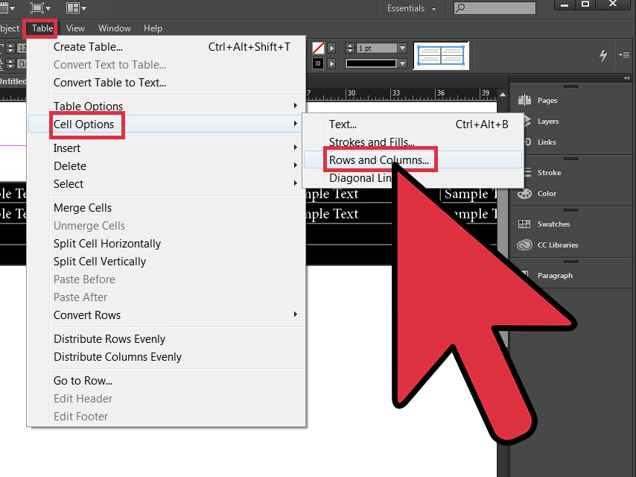Expand the fill swatch arrow button
Image resolution: width=636 pixels, height=477 pixels.
pos(331,64)
